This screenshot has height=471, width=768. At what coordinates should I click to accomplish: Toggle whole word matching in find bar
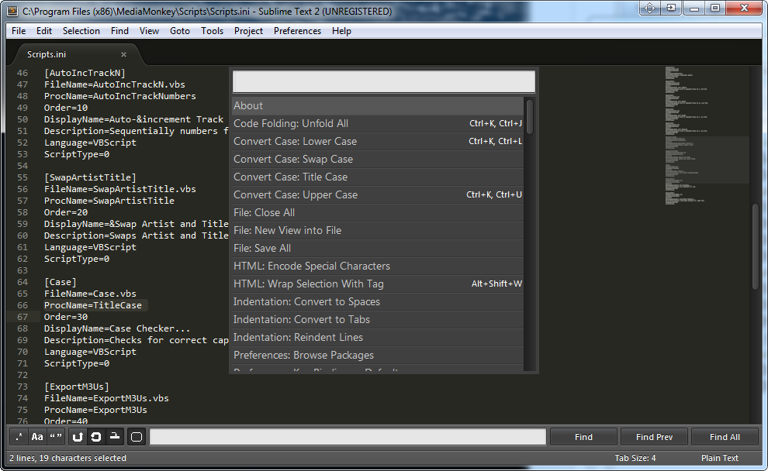(56, 437)
